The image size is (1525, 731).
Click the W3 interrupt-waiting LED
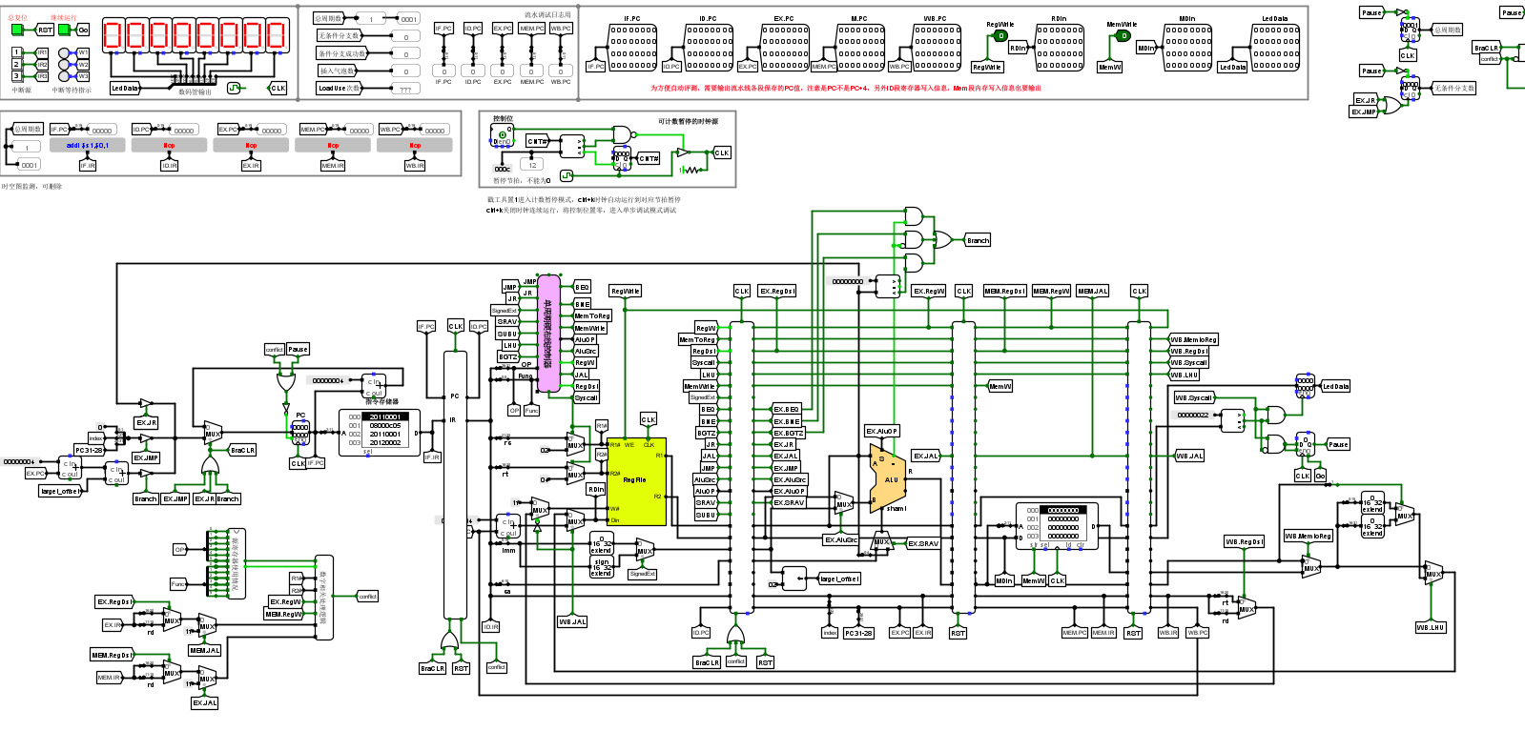click(x=64, y=76)
